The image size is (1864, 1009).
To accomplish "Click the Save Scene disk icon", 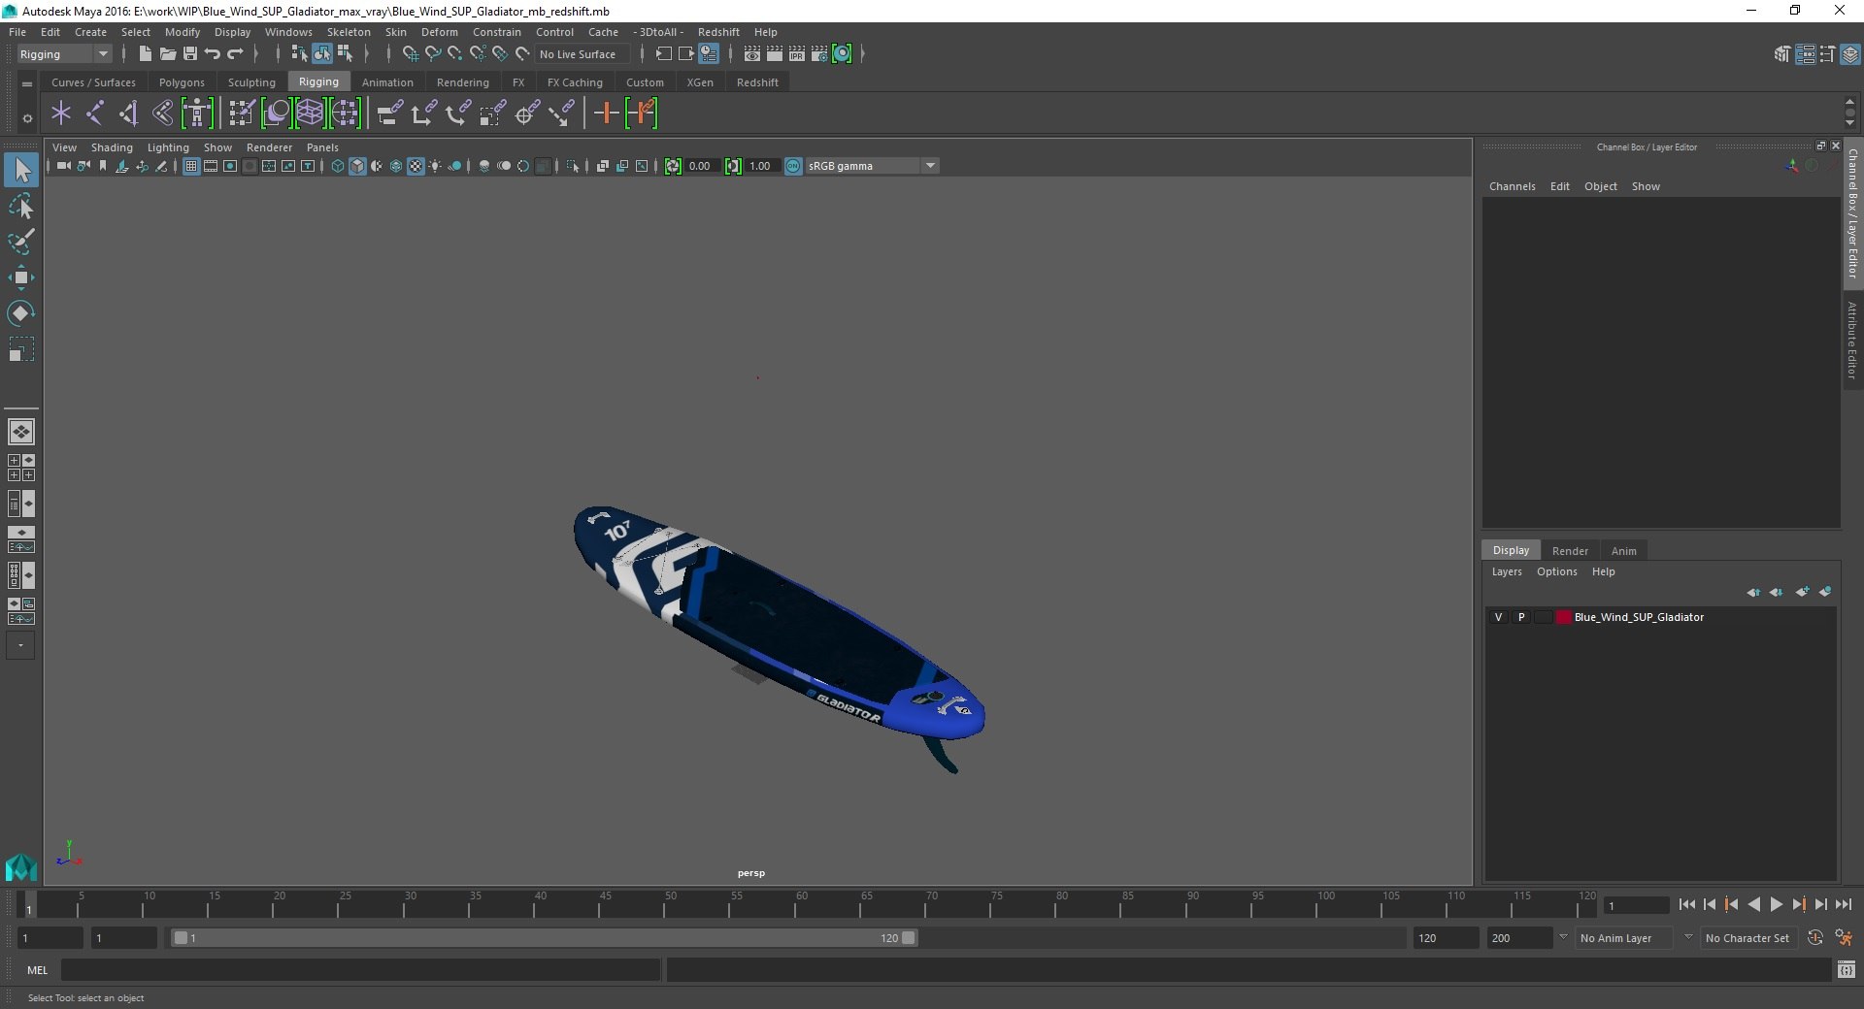I will point(190,54).
